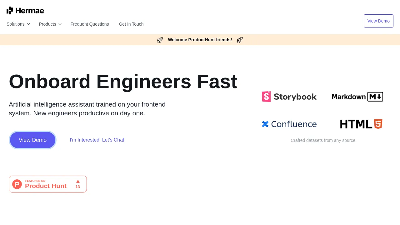This screenshot has width=400, height=225.
Task: Click the Hermae brand name text
Action: tap(30, 11)
